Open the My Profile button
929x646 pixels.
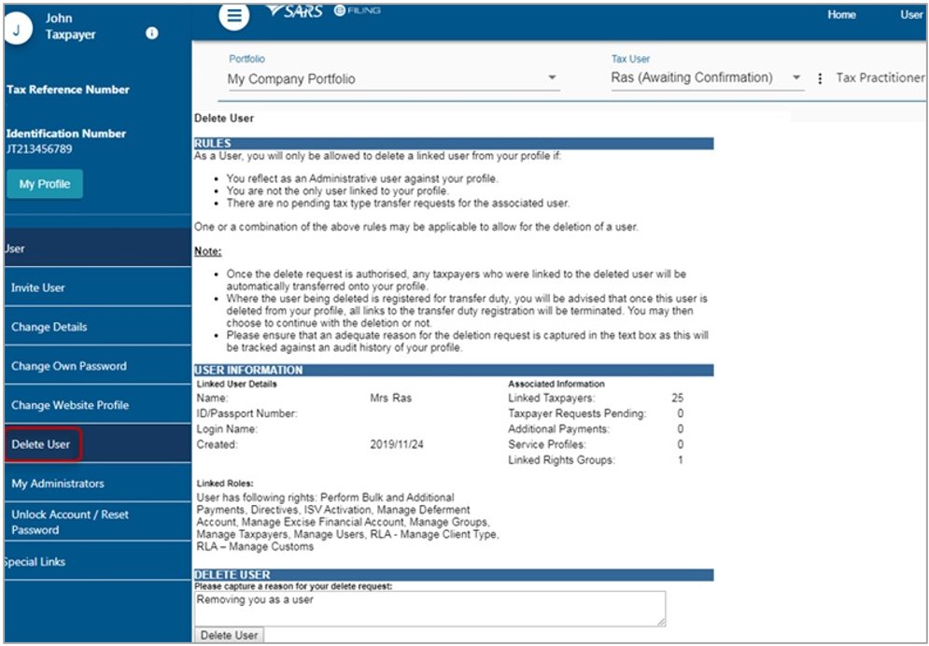pos(45,184)
